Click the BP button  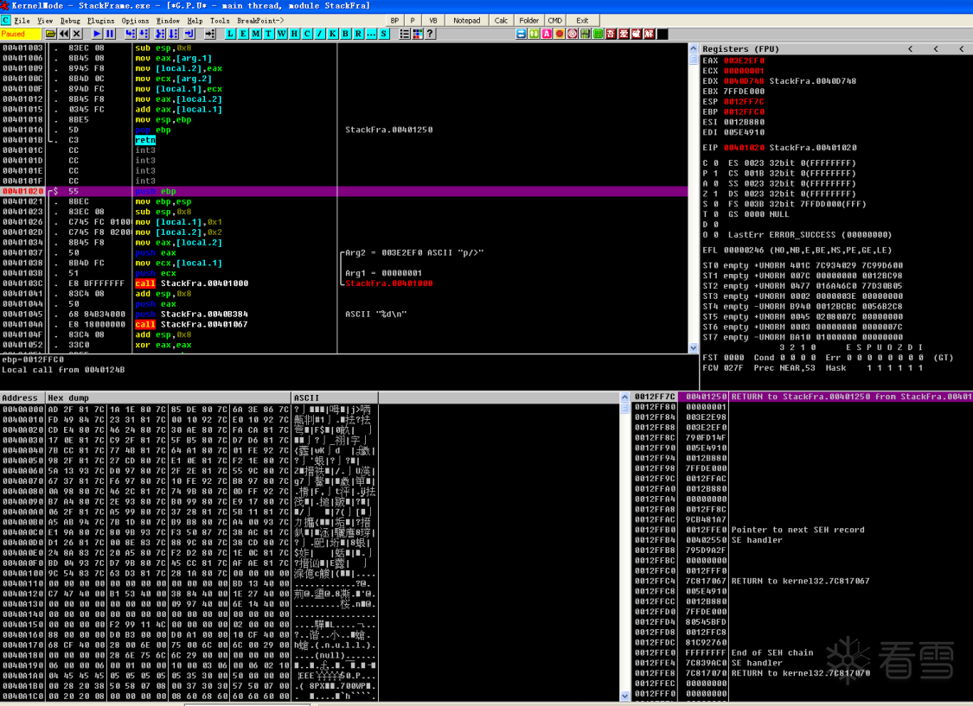(x=394, y=21)
